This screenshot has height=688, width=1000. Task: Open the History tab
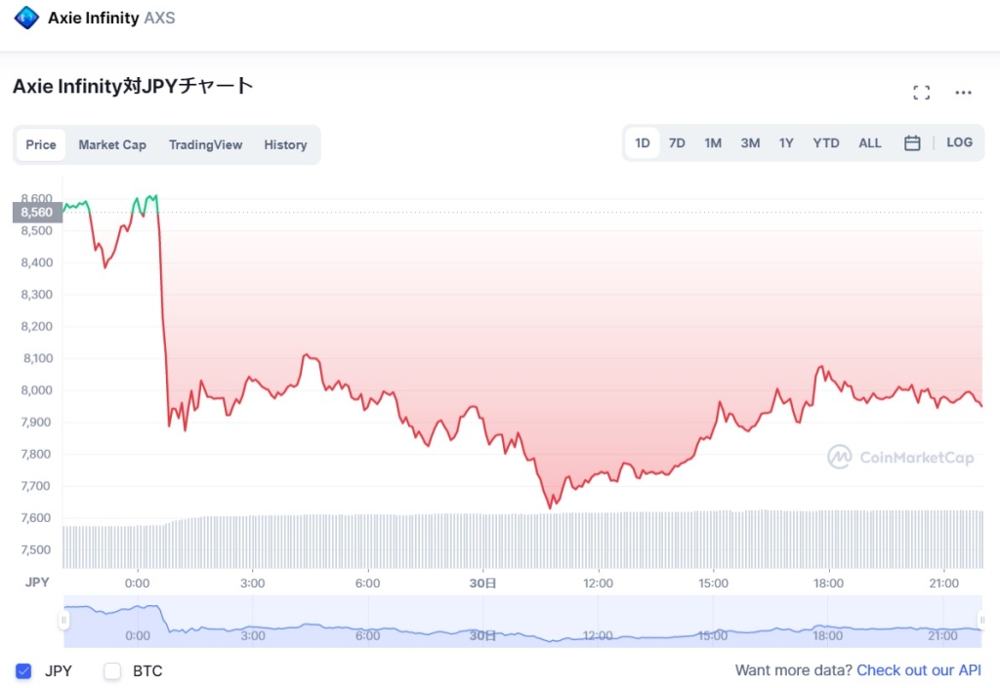coord(285,144)
